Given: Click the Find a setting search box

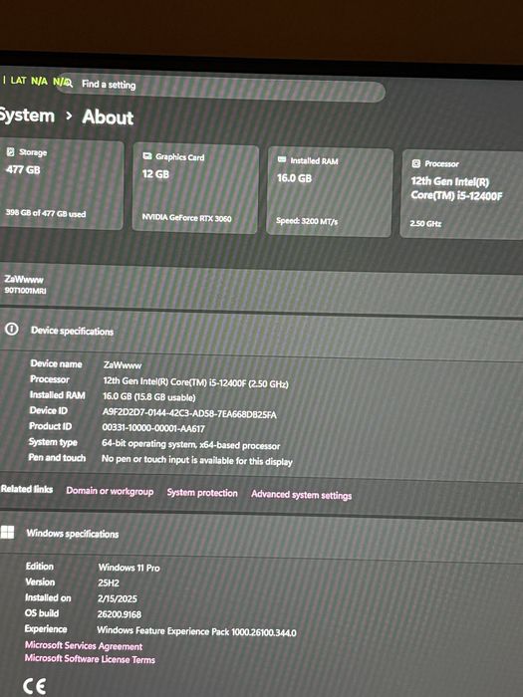Looking at the screenshot, I should coord(220,88).
